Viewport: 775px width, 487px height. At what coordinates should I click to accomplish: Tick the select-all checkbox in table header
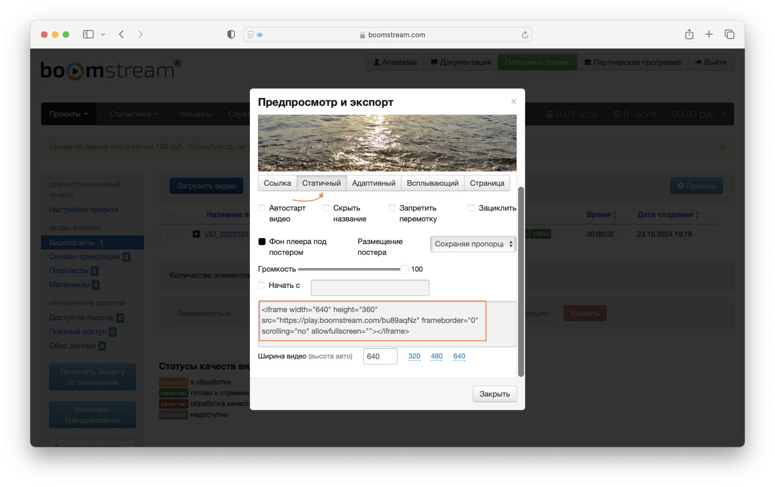(171, 216)
